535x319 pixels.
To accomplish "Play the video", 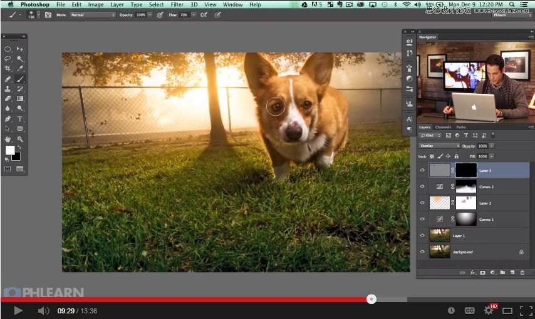I will 18,310.
